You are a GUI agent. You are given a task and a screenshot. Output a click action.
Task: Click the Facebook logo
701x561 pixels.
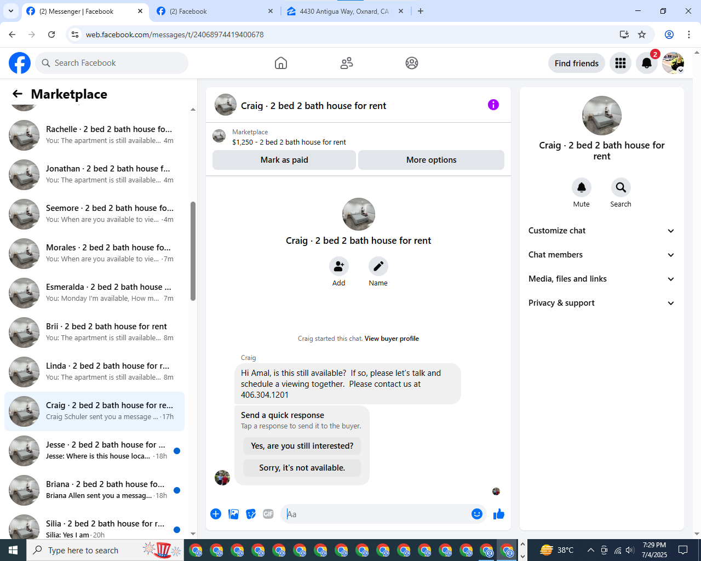(20, 63)
